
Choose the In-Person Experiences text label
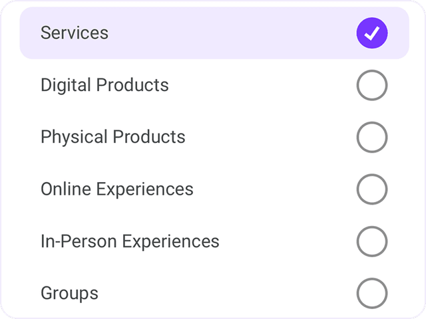click(130, 241)
